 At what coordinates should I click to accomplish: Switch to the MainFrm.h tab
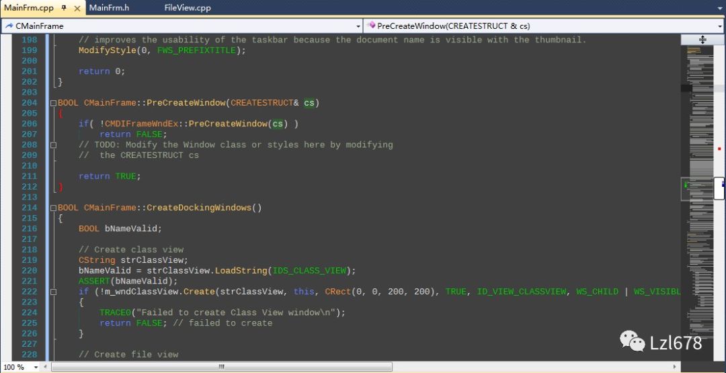tap(109, 8)
